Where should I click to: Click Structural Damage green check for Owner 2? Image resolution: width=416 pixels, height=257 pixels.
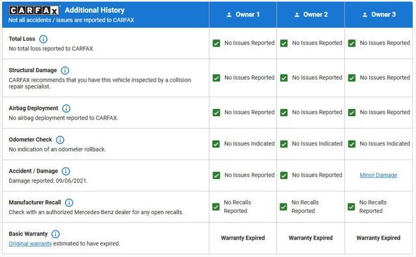click(x=284, y=78)
